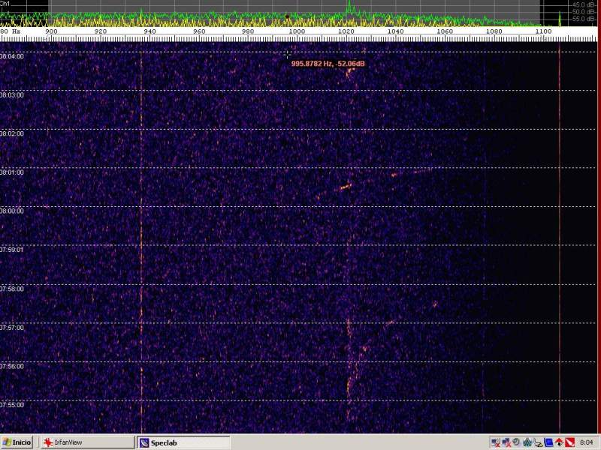
Task: Click the teal triangular tray icon
Action: [527, 442]
